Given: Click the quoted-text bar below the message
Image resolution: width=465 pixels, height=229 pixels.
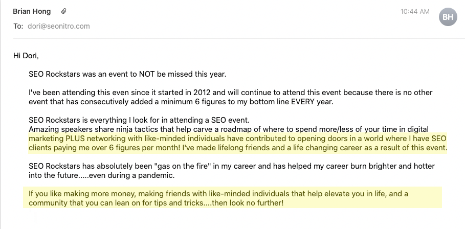Looking at the screenshot, I should coord(36,217).
